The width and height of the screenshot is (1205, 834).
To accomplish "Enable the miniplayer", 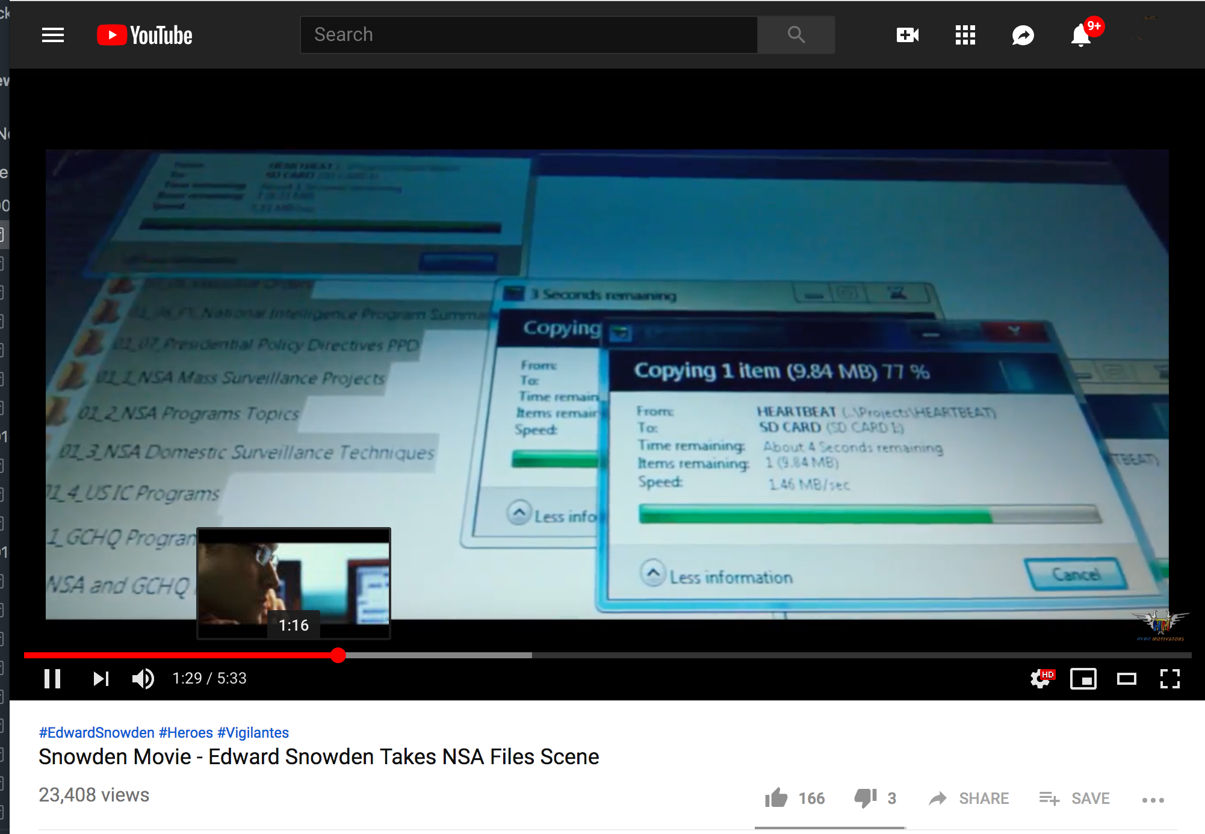I will [x=1083, y=679].
